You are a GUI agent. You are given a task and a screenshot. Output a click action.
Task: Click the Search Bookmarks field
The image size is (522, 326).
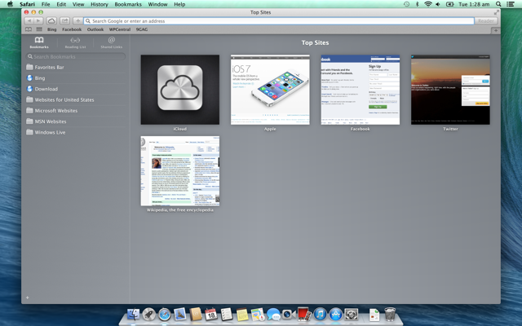point(76,56)
